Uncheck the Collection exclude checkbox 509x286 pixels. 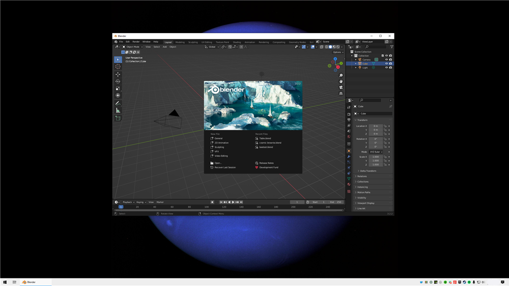(x=383, y=55)
